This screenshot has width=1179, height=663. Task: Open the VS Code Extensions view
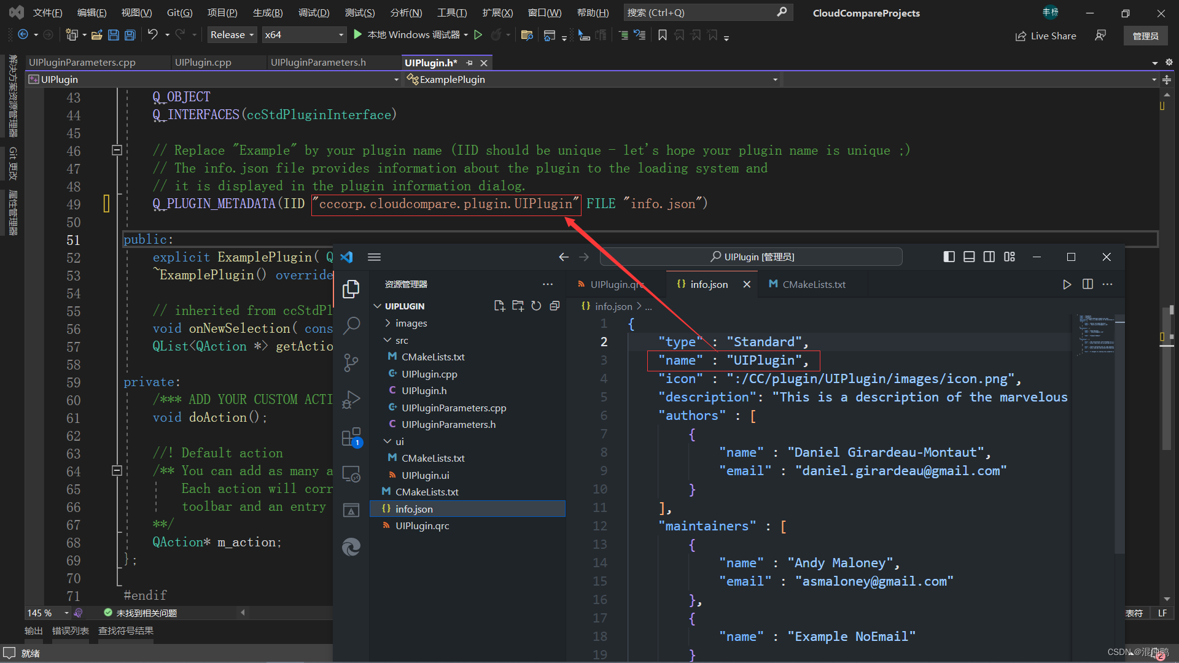coord(351,437)
